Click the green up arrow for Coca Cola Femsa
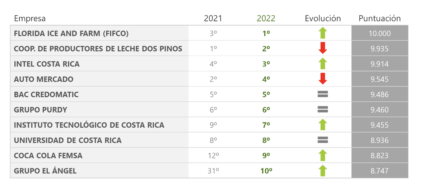Image resolution: width=428 pixels, height=189 pixels. click(x=323, y=155)
